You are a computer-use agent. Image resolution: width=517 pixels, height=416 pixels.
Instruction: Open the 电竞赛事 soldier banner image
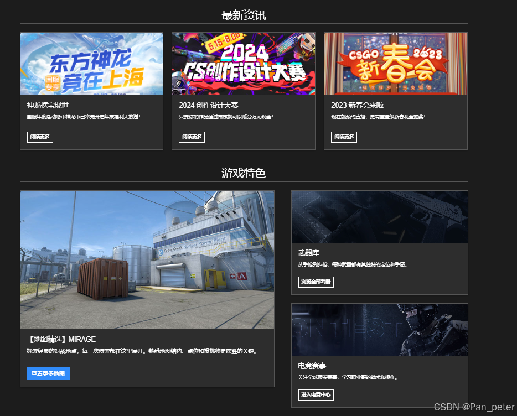pos(380,330)
